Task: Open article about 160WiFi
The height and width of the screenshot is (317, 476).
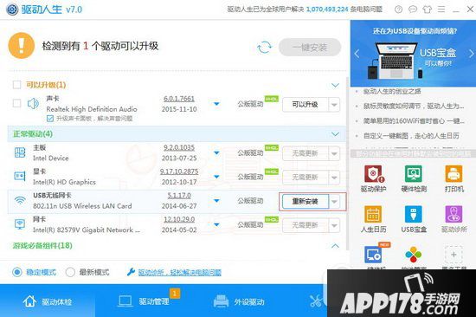Action: click(414, 121)
